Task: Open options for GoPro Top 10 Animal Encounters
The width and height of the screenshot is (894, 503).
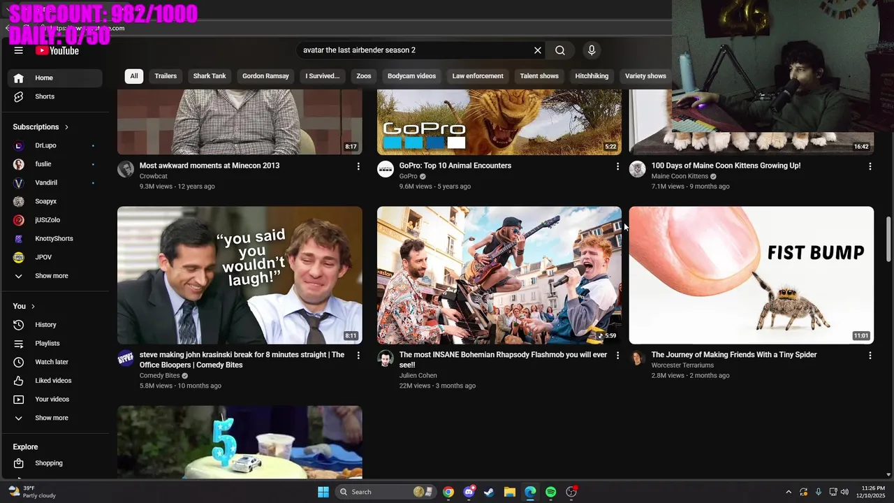Action: click(x=617, y=166)
